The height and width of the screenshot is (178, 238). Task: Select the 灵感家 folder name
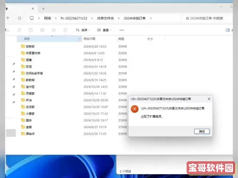30,94
